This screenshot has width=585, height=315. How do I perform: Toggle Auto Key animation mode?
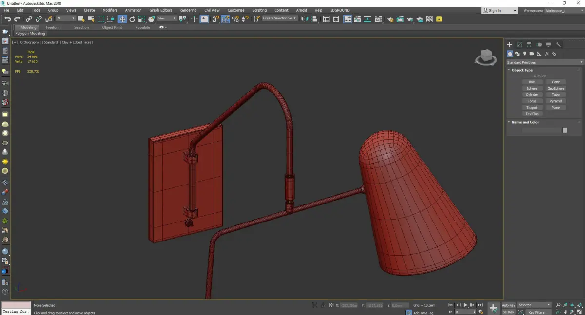[x=508, y=305]
